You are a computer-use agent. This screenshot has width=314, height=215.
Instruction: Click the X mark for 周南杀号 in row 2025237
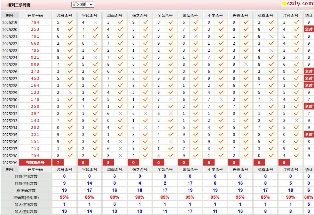point(120,148)
